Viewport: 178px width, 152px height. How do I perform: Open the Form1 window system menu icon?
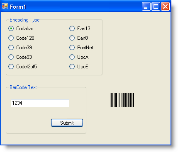tap(5, 6)
